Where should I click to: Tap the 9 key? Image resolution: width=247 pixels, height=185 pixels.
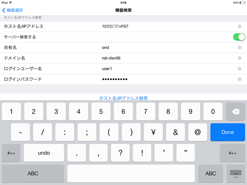tap(191, 111)
